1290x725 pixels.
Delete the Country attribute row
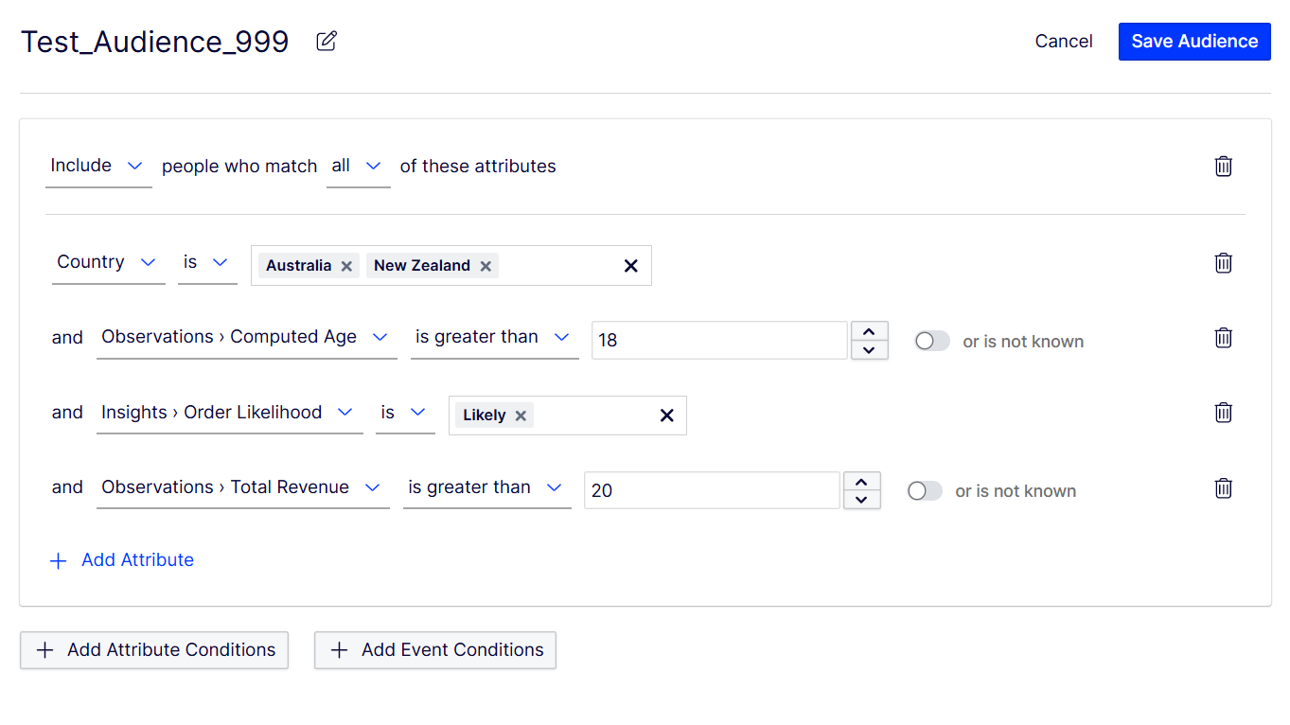1223,262
